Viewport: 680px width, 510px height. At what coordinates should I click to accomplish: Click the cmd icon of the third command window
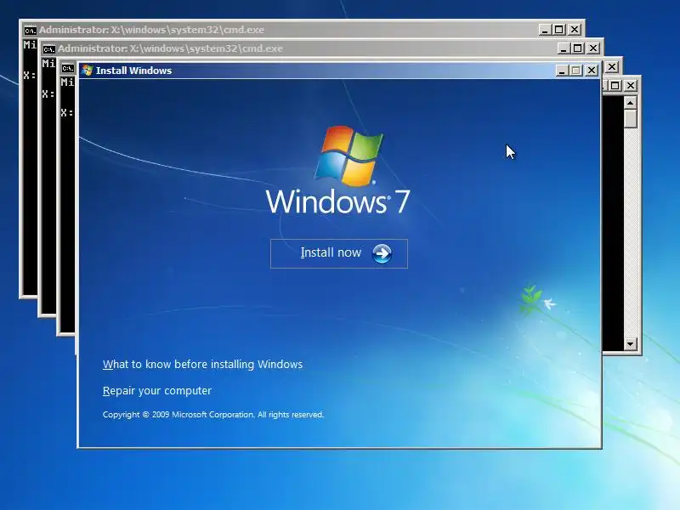click(68, 68)
